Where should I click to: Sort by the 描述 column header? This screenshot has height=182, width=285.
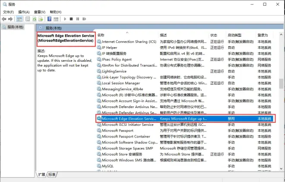(x=183, y=35)
